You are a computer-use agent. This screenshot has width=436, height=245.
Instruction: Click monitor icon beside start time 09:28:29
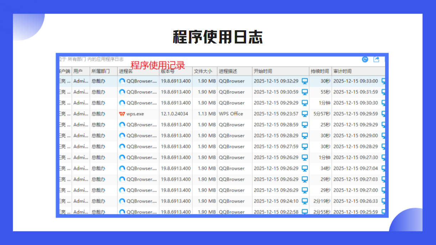click(x=305, y=136)
